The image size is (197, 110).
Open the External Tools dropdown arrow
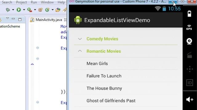(35, 10)
